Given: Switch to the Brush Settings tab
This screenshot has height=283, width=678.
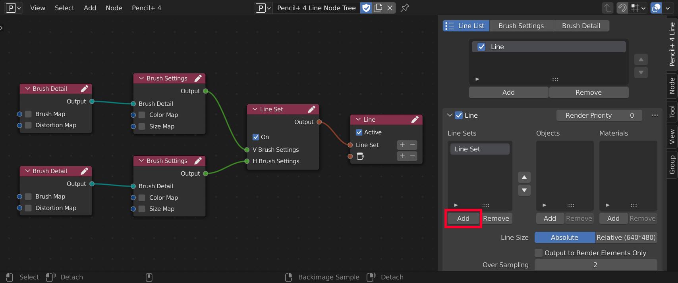Looking at the screenshot, I should click(x=521, y=26).
